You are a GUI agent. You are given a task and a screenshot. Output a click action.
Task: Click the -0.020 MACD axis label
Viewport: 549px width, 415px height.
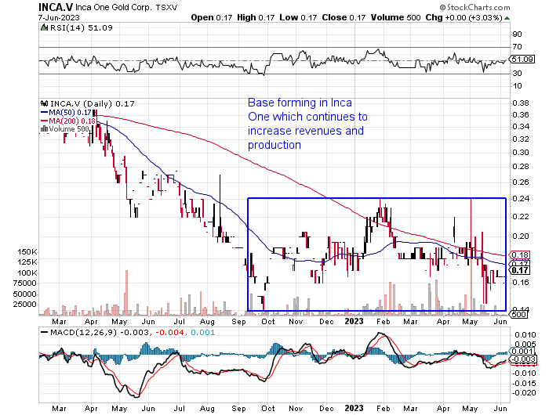click(524, 393)
